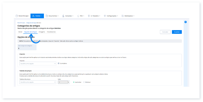Click the Painel Principal clock icon

pyautogui.click(x=17, y=16)
